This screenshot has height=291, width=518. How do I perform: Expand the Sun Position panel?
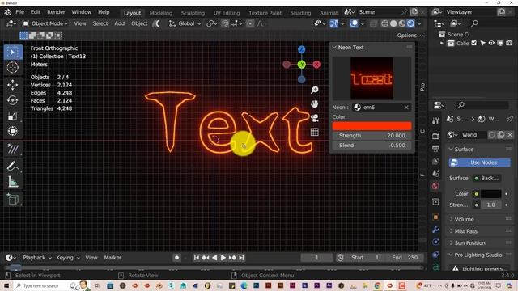click(451, 242)
